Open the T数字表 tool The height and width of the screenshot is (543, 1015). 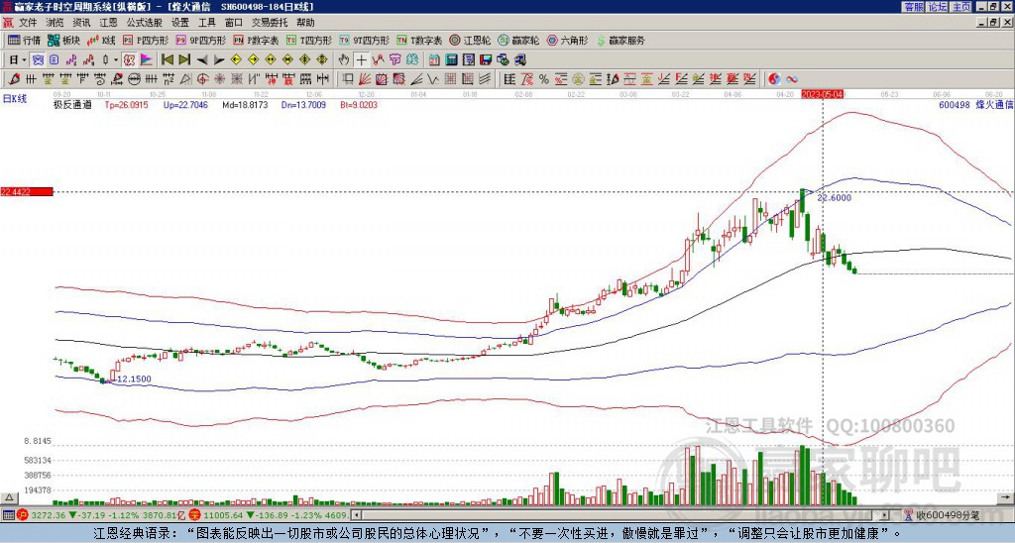(x=419, y=40)
